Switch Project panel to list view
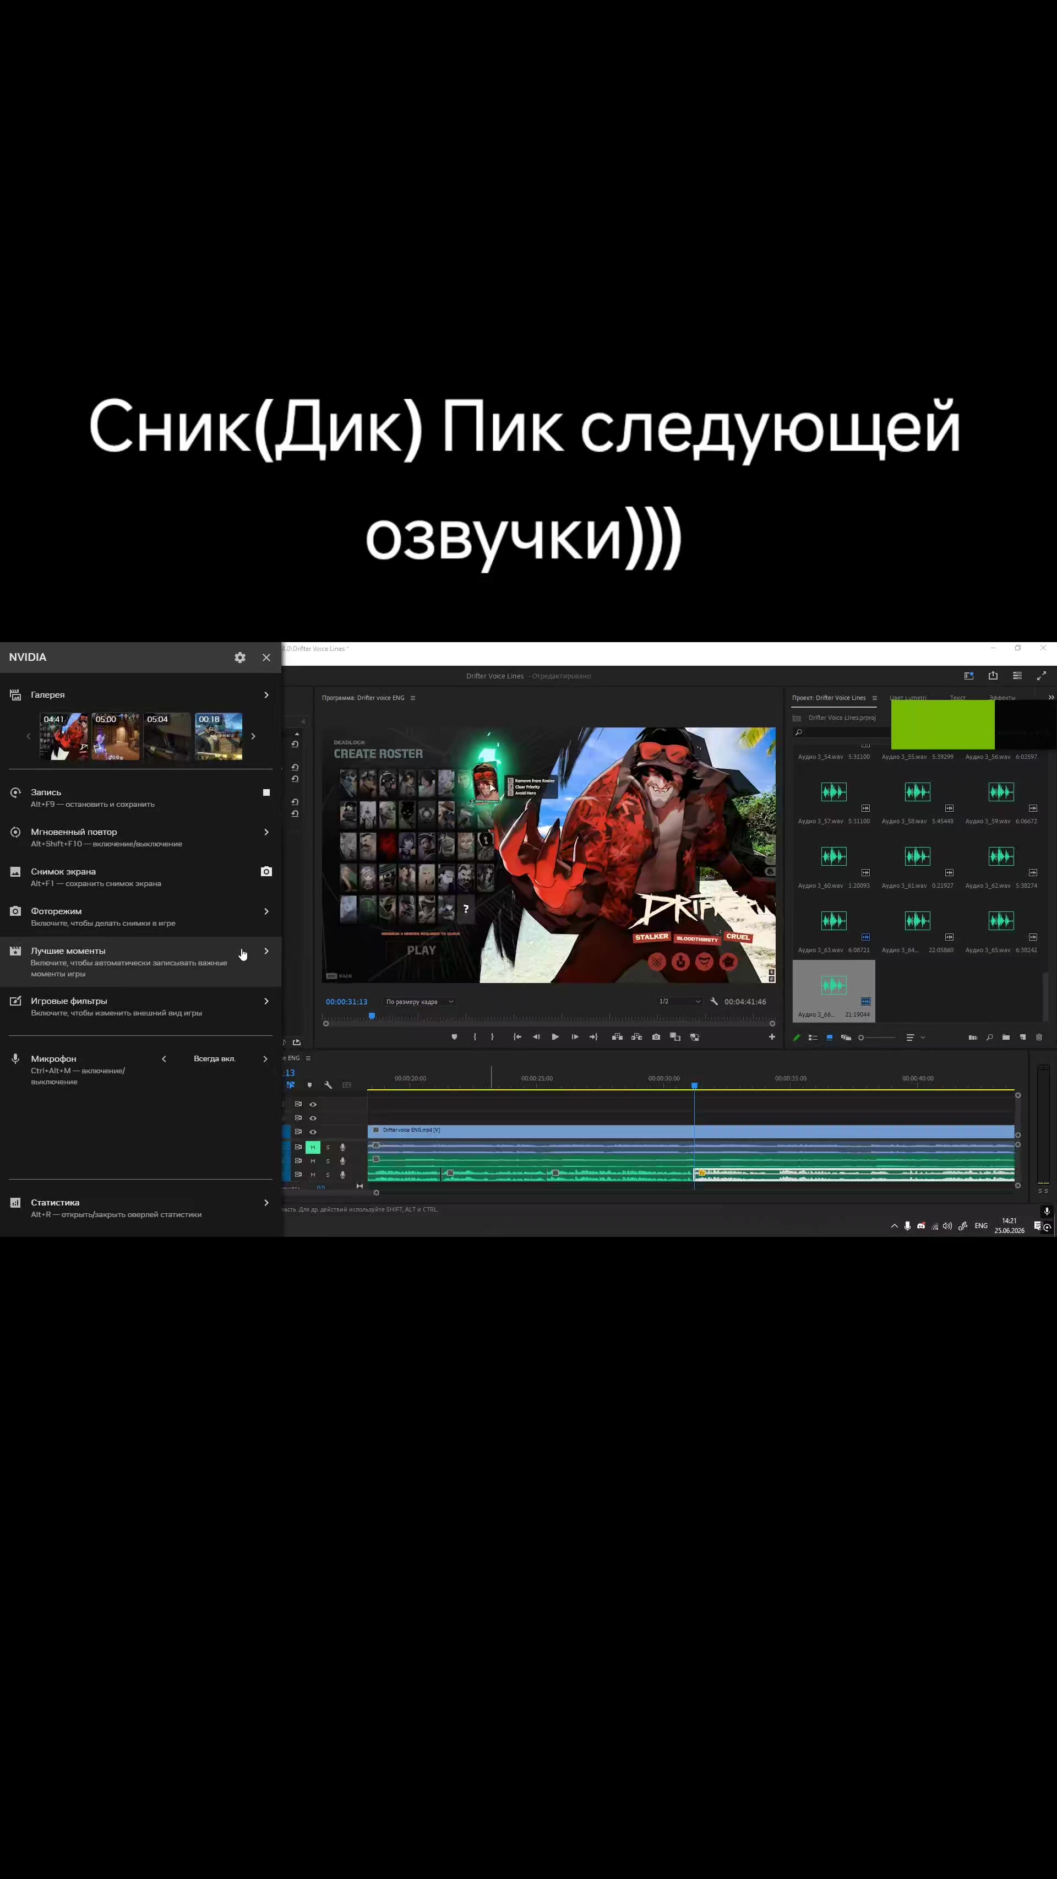Image resolution: width=1057 pixels, height=1879 pixels. click(x=813, y=1037)
